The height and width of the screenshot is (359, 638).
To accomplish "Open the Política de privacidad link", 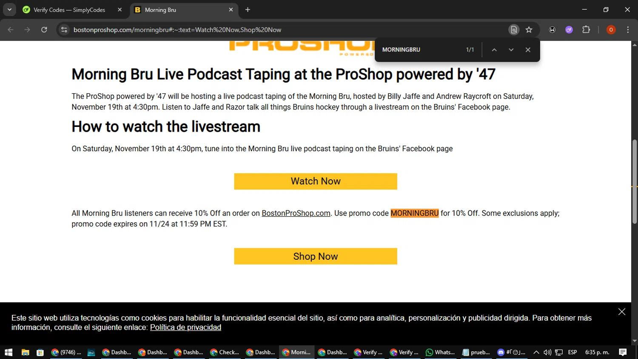I will point(185,327).
